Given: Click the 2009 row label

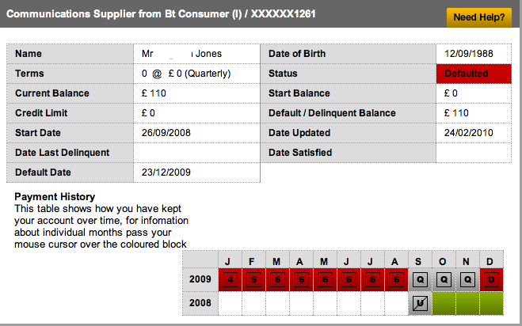Looking at the screenshot, I should click(x=200, y=279).
